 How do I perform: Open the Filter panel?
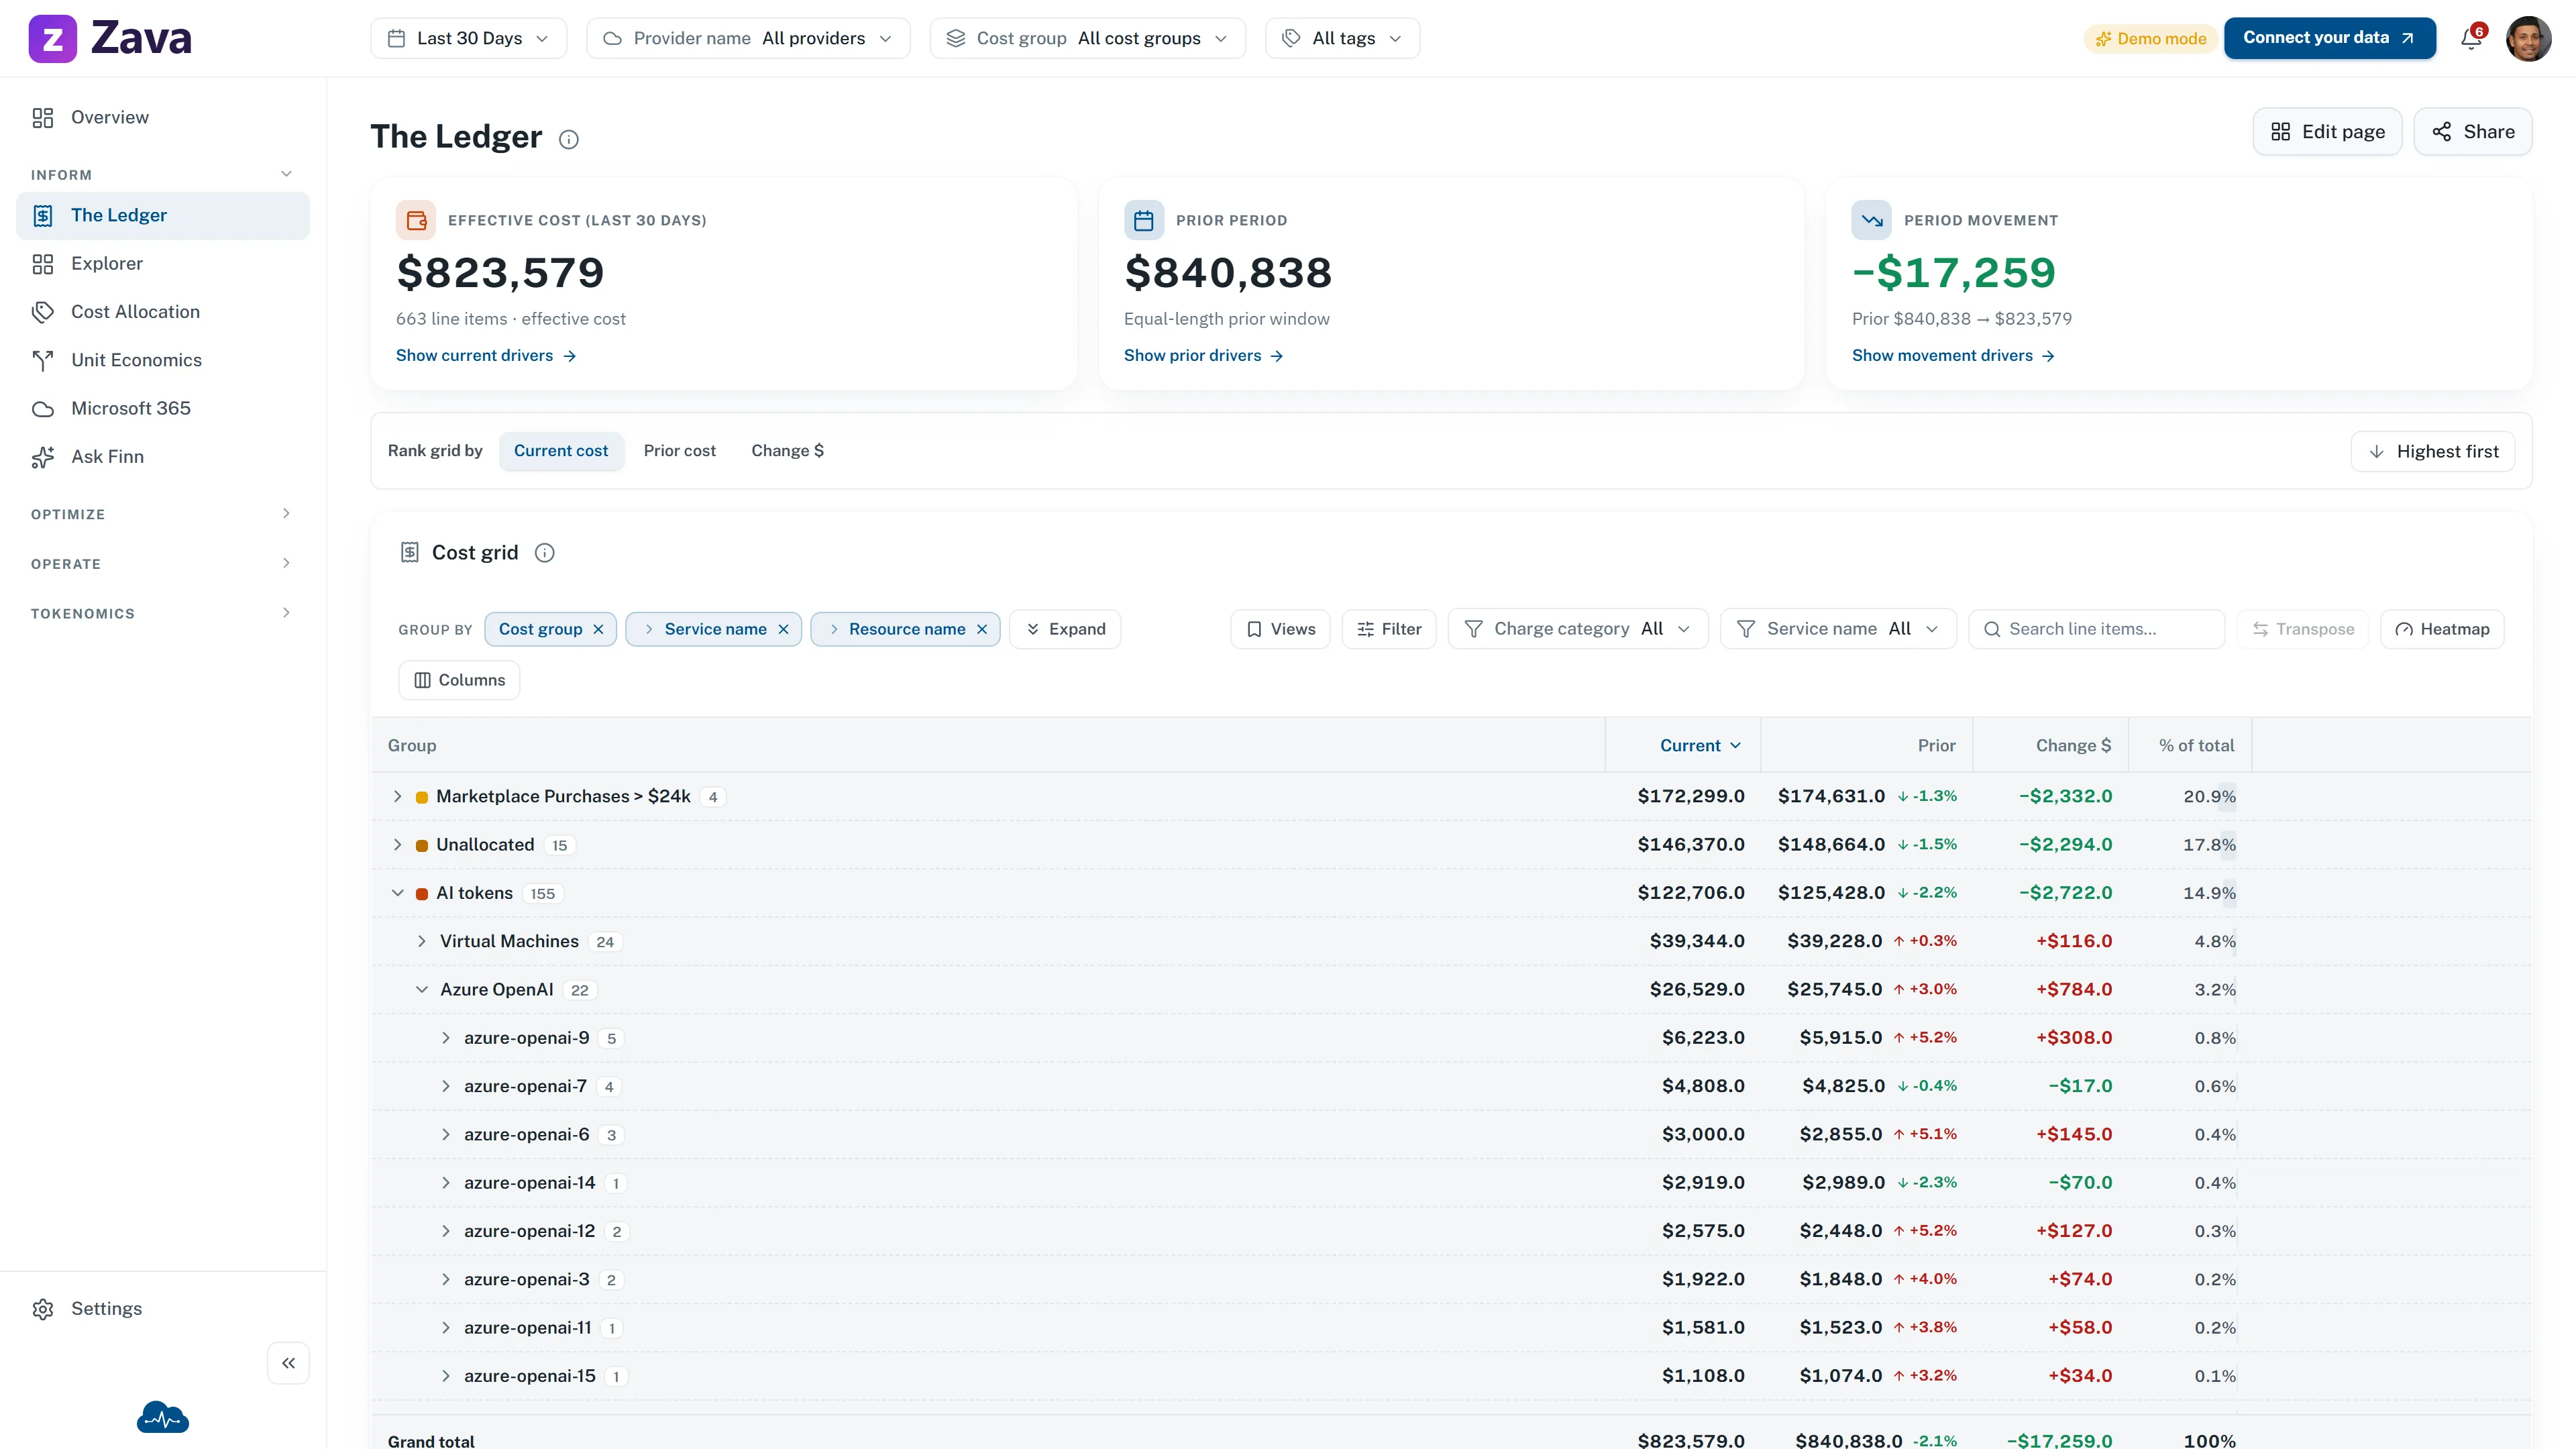pos(1389,629)
